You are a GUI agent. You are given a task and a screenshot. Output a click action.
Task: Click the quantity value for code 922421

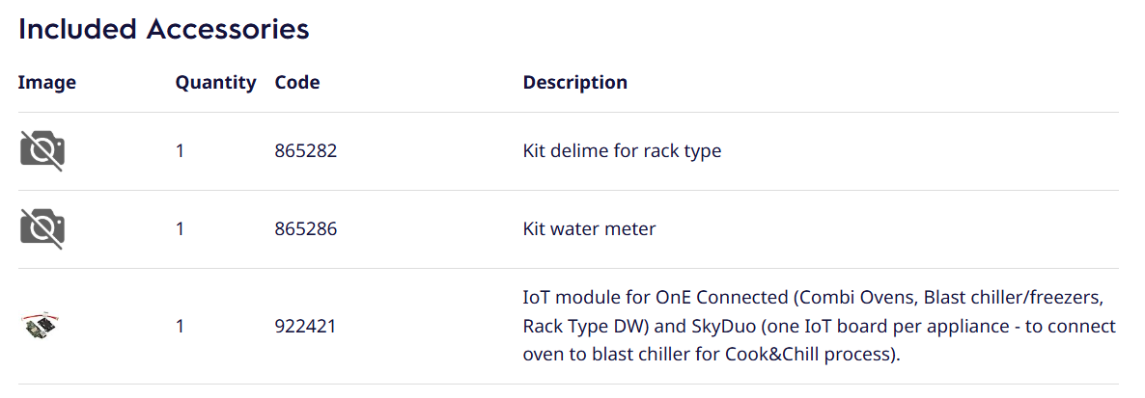coord(181,327)
